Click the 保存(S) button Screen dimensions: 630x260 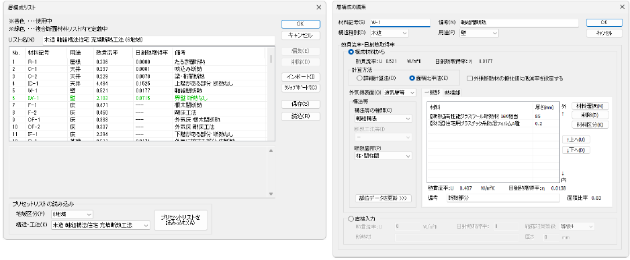(x=300, y=104)
